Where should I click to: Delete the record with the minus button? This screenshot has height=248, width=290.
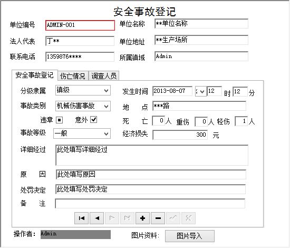click(x=158, y=218)
